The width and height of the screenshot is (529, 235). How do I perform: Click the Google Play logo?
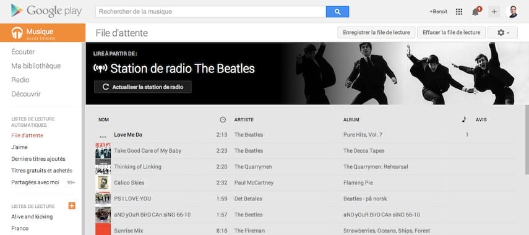click(x=46, y=11)
